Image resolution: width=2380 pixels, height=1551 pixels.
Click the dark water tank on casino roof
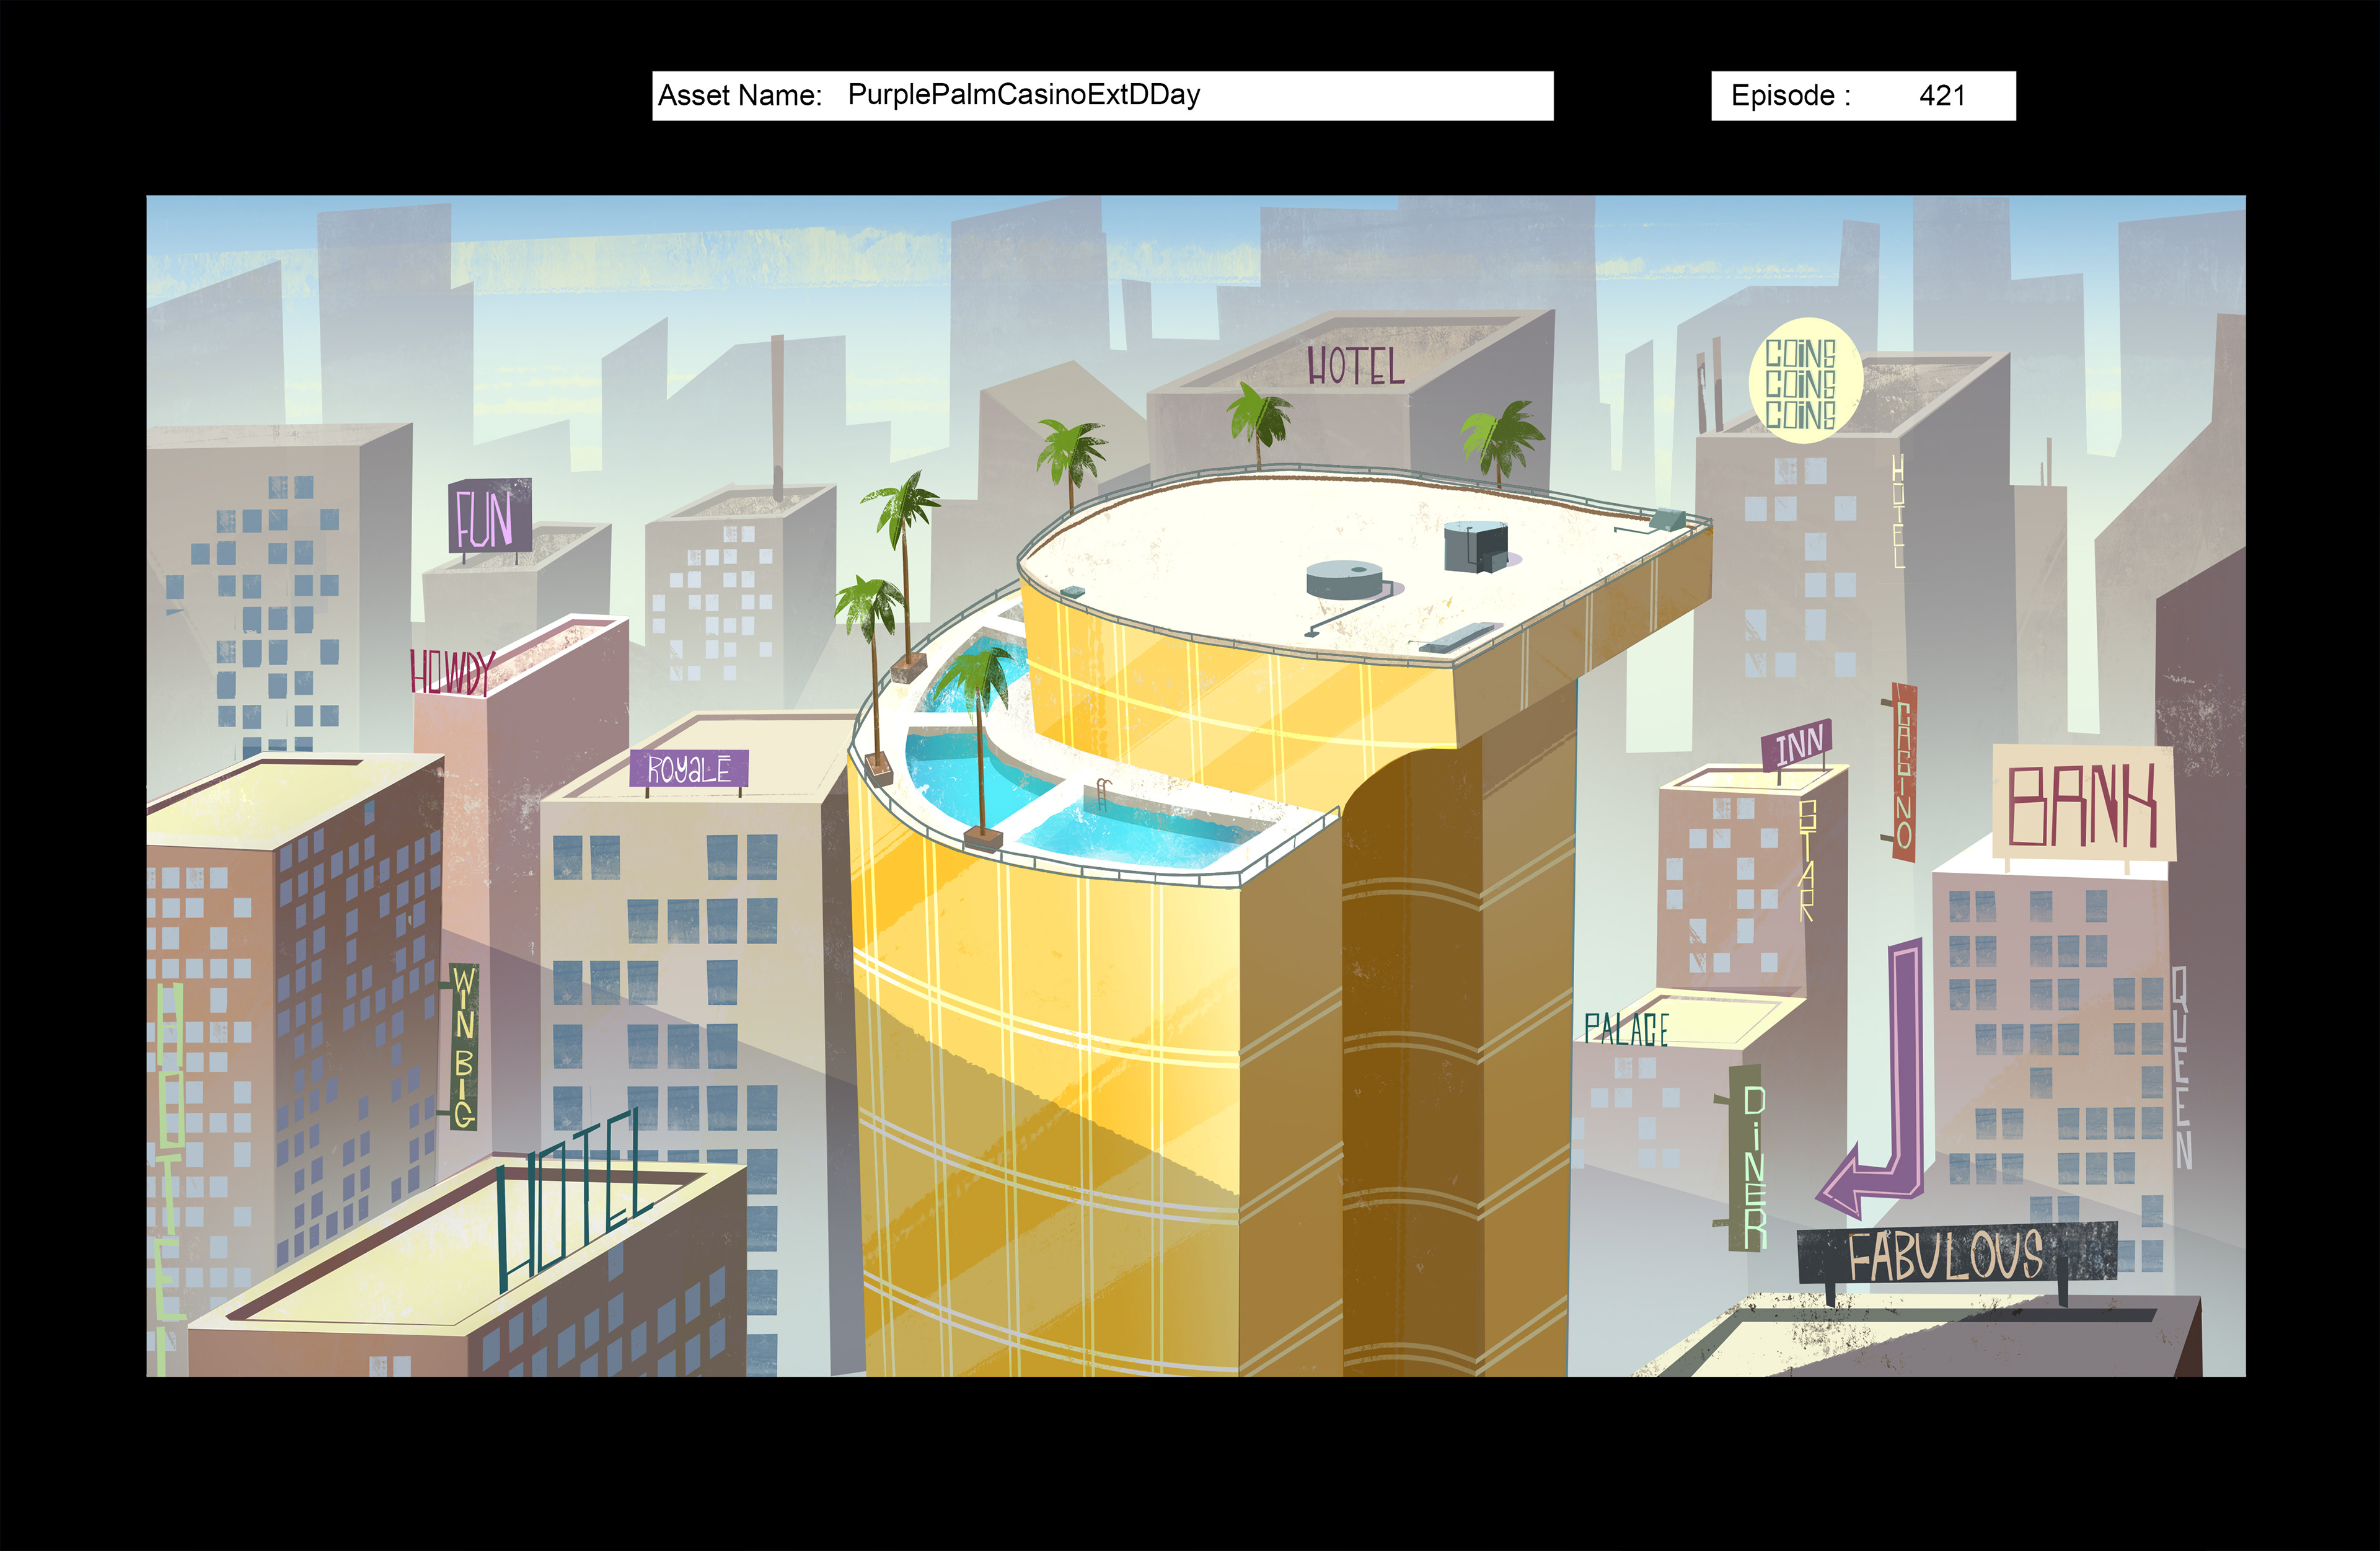coord(1475,547)
